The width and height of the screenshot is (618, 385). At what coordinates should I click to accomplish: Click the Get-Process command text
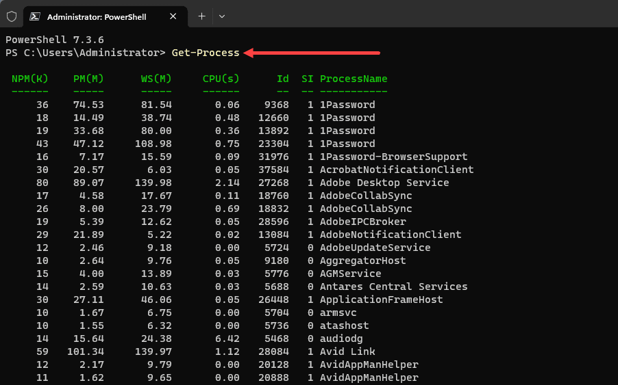coord(206,53)
